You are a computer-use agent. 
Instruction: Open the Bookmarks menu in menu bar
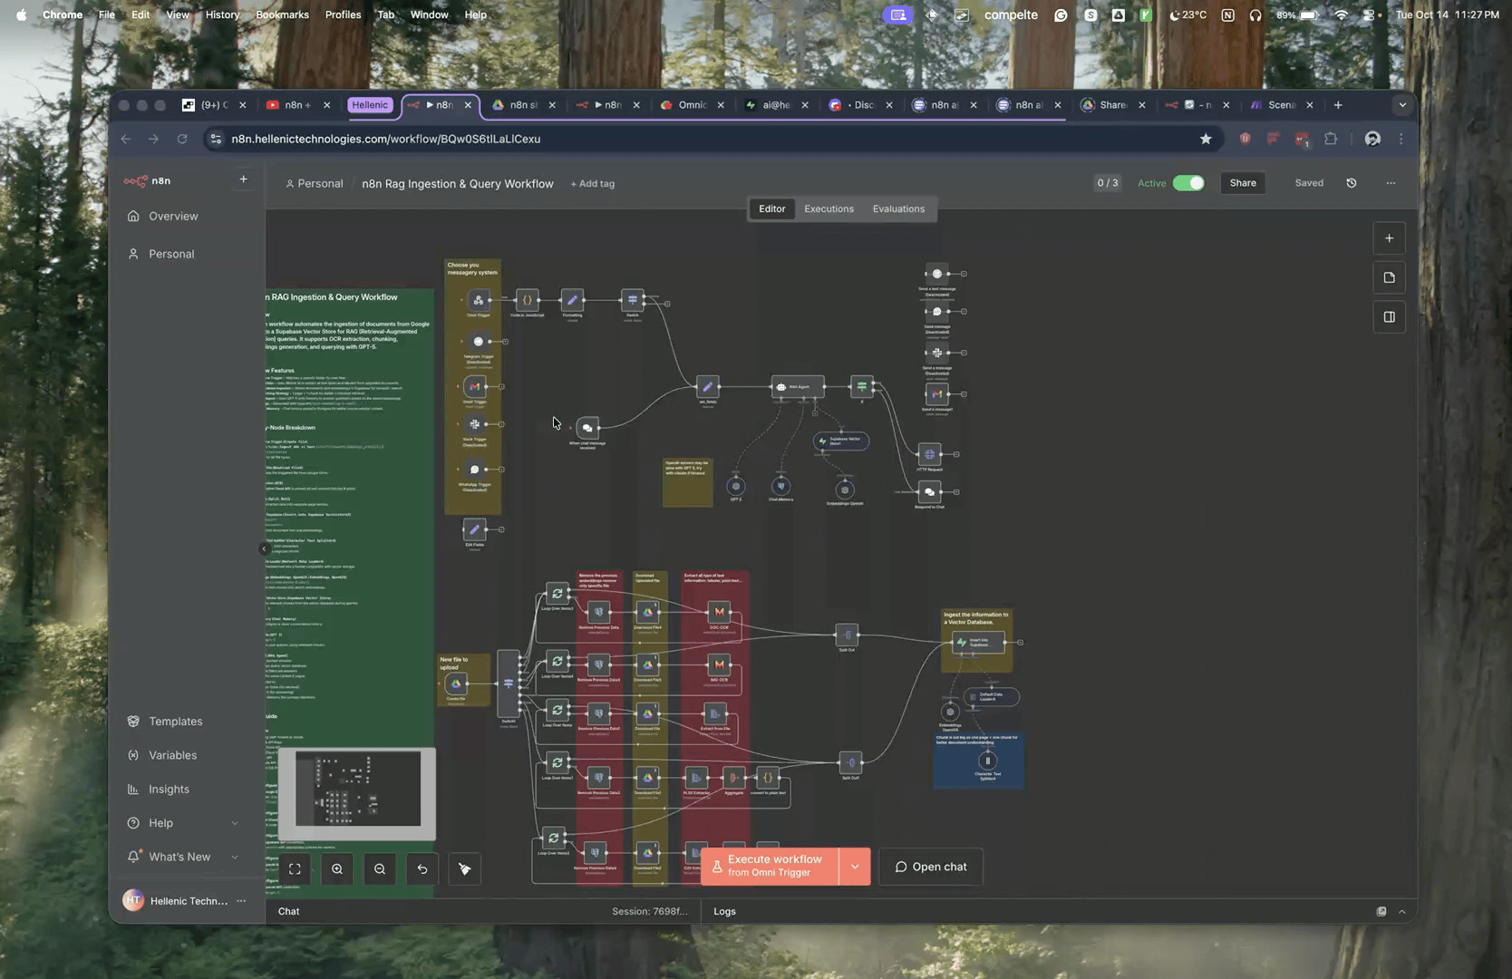(282, 15)
